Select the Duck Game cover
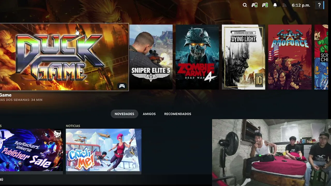331x186 pixels. tap(64, 57)
